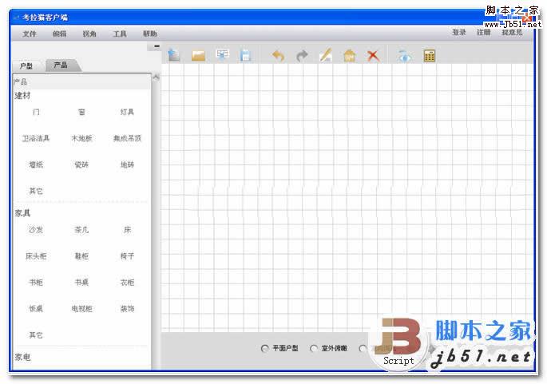Choose 窗 under 建材
This screenshot has width=547, height=384.
coord(81,112)
